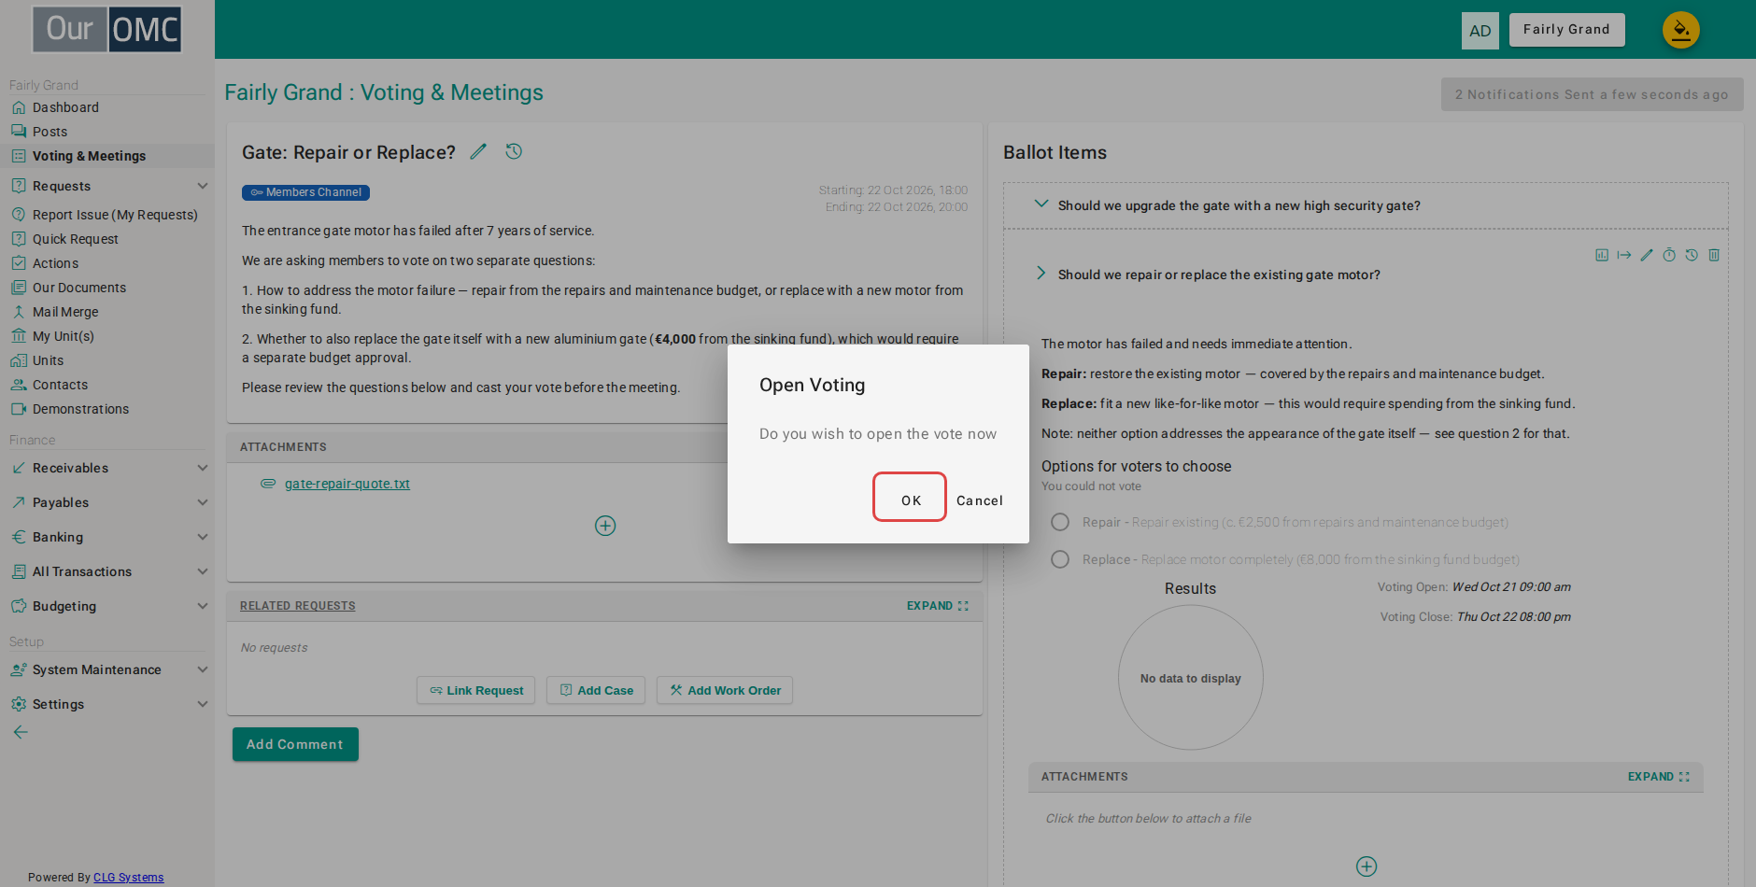This screenshot has height=887, width=1756.
Task: Open history icon beside meeting title
Action: pos(514,151)
